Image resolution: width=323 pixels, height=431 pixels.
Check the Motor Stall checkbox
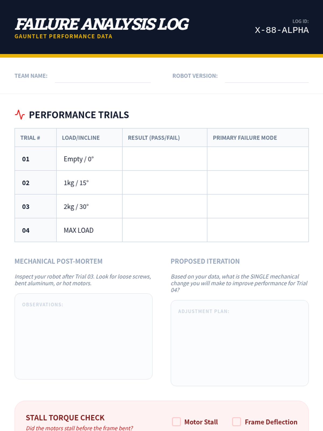176,422
